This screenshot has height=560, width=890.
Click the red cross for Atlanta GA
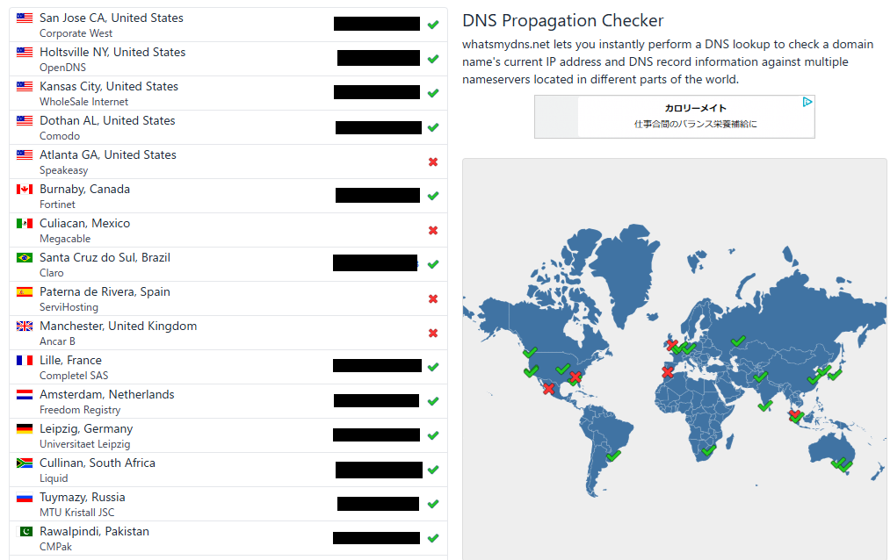(433, 162)
